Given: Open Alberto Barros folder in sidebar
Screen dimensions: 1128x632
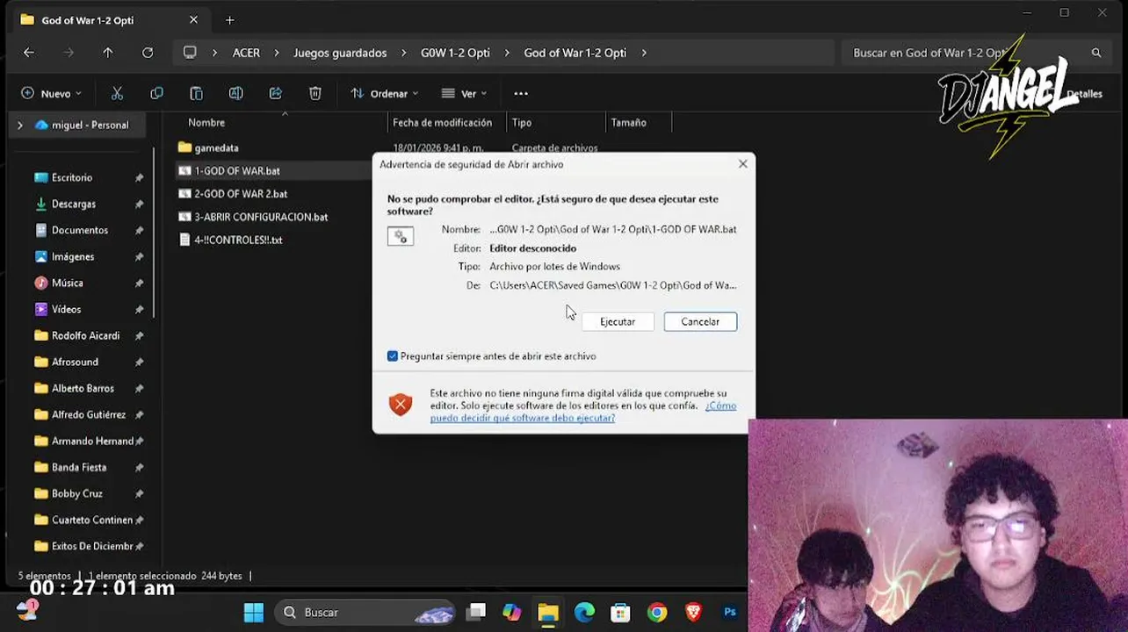Looking at the screenshot, I should pyautogui.click(x=83, y=388).
